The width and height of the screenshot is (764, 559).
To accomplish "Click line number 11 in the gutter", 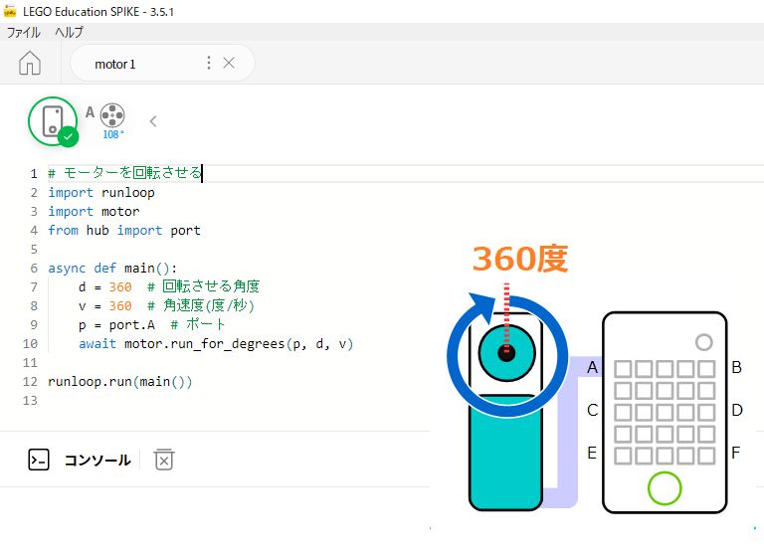I will [30, 363].
